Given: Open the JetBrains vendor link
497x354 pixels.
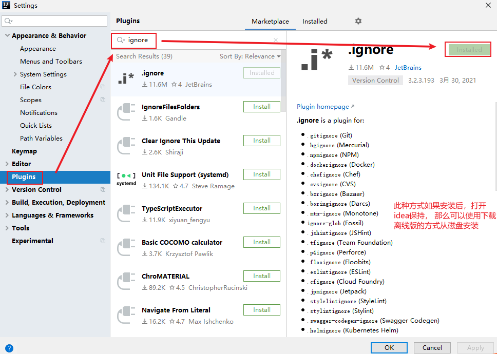Looking at the screenshot, I should [408, 67].
